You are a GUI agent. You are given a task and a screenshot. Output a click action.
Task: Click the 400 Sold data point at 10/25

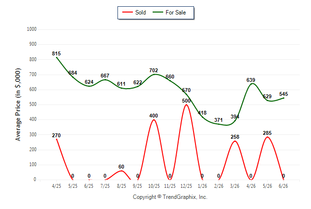tap(154, 120)
